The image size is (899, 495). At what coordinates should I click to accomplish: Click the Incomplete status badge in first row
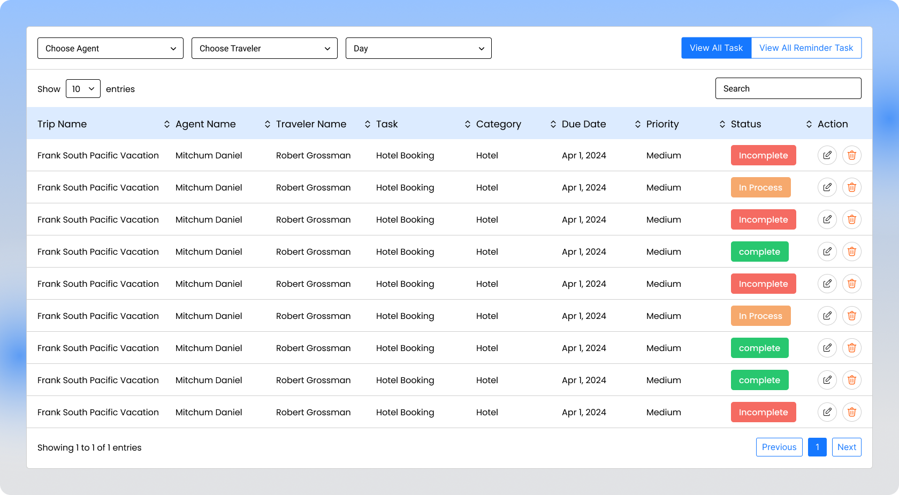pyautogui.click(x=763, y=155)
